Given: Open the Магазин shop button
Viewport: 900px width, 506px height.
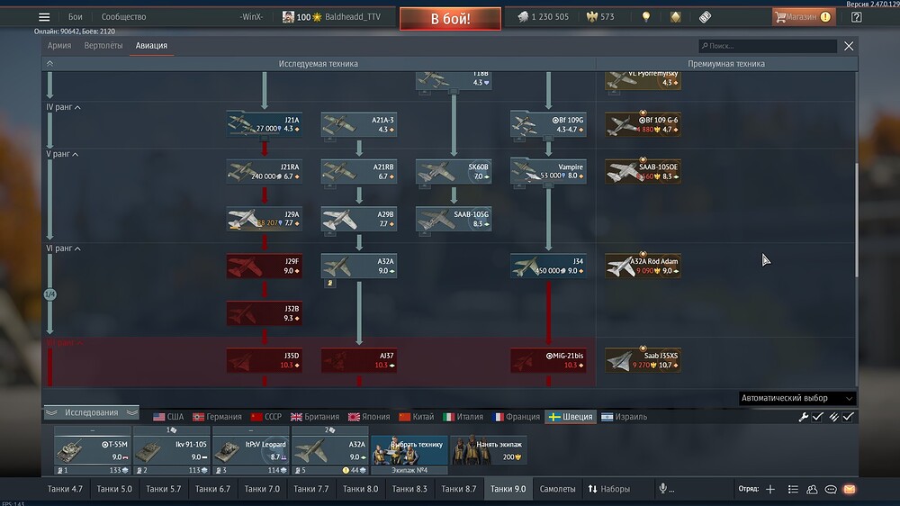Looking at the screenshot, I should 803,17.
